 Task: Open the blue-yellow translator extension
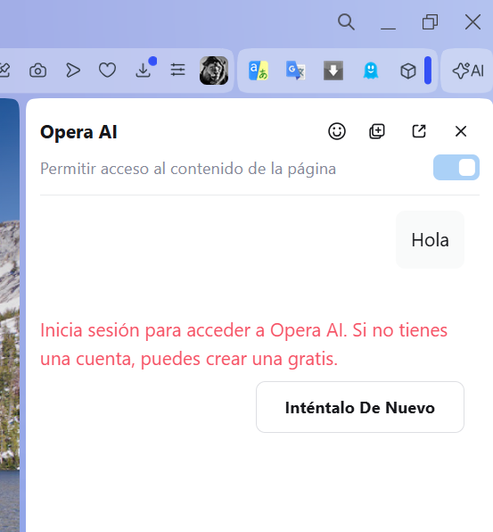(259, 71)
